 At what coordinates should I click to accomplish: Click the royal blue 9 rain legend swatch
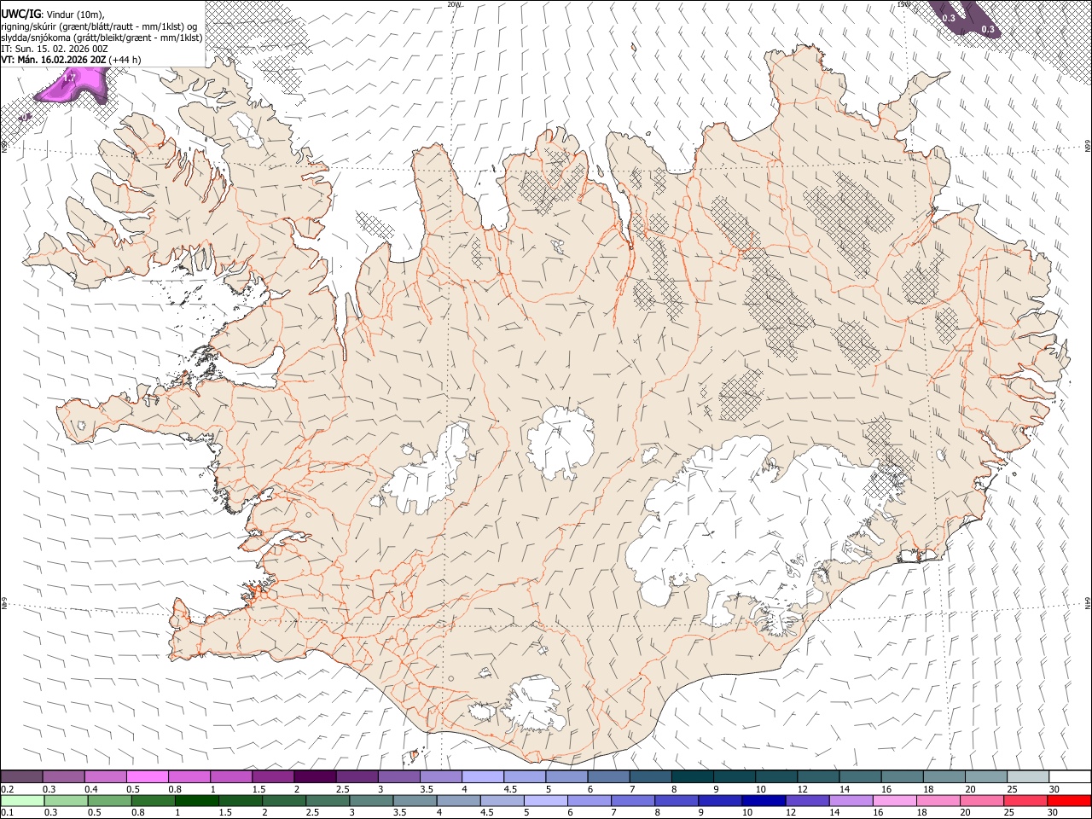(720, 800)
